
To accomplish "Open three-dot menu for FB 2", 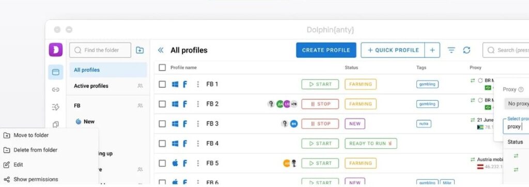I will [x=198, y=104].
